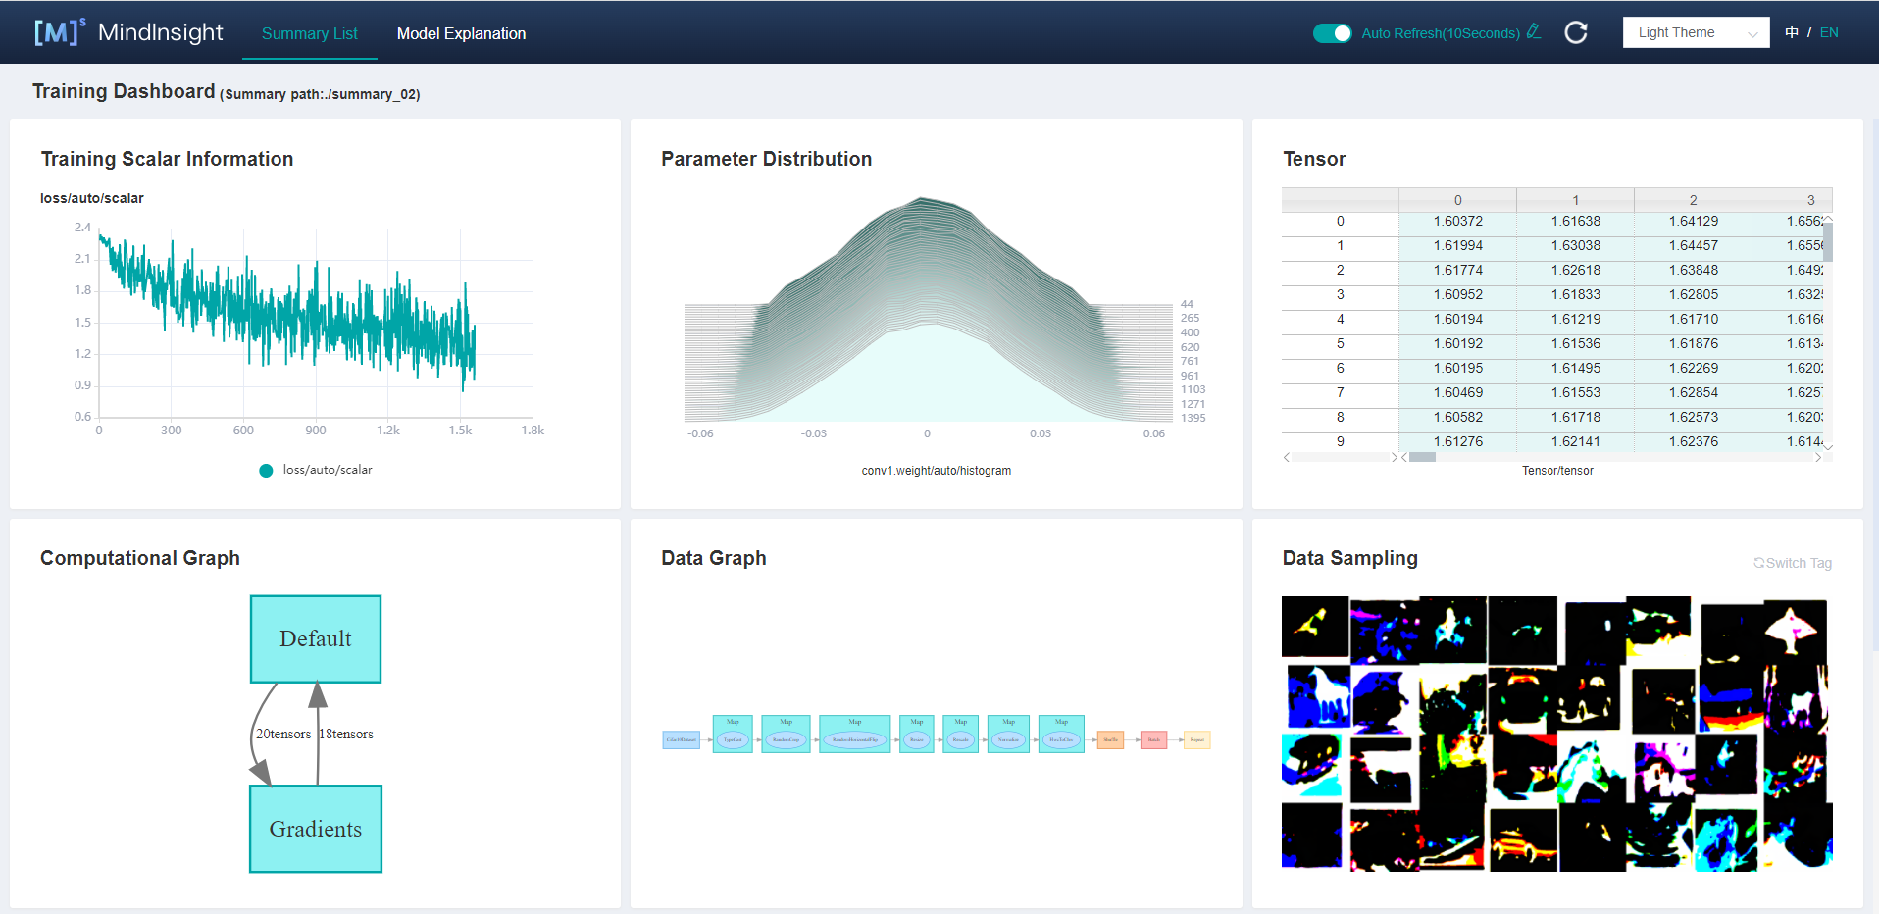This screenshot has width=1879, height=914.
Task: Click the tensor table scroll-right arrow
Action: click(1818, 457)
